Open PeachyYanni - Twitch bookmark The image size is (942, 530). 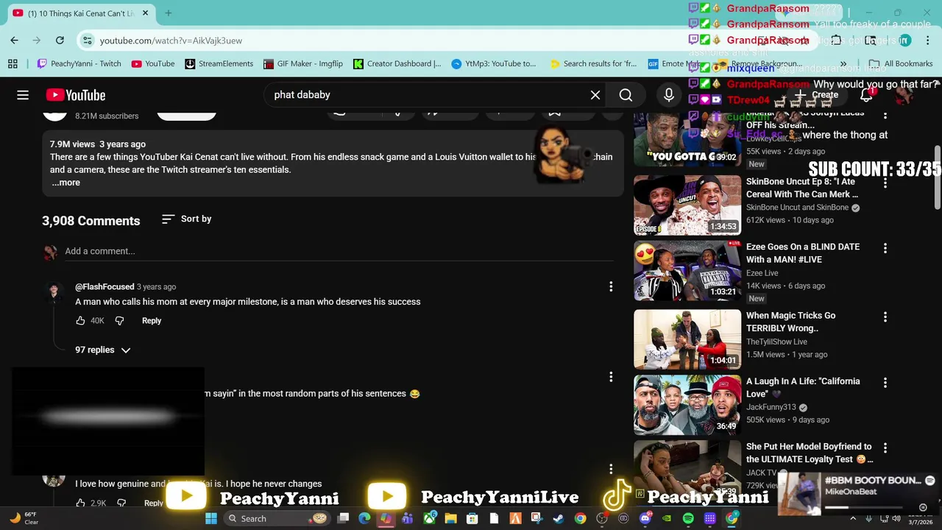point(79,64)
